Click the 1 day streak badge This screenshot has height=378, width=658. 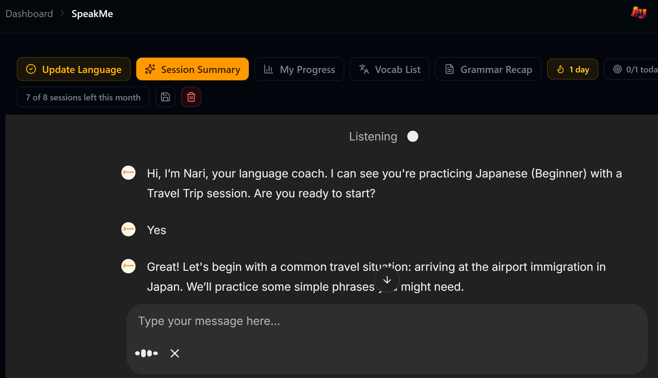[x=573, y=69]
